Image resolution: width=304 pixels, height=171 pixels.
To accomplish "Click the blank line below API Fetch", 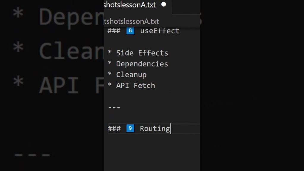I will 148,96.
